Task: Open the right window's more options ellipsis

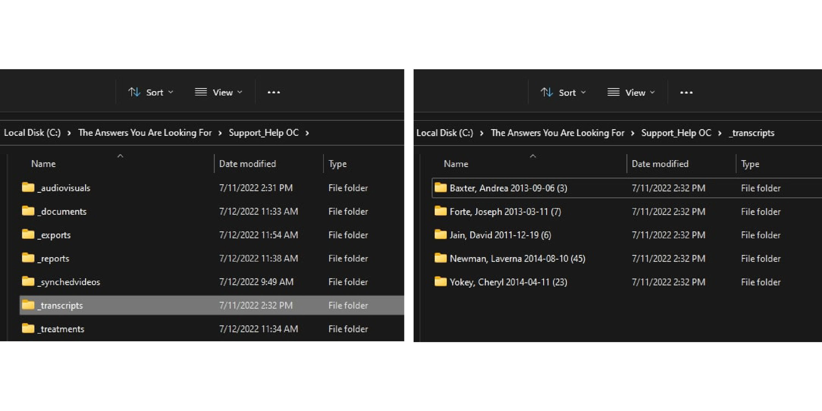Action: pyautogui.click(x=686, y=93)
